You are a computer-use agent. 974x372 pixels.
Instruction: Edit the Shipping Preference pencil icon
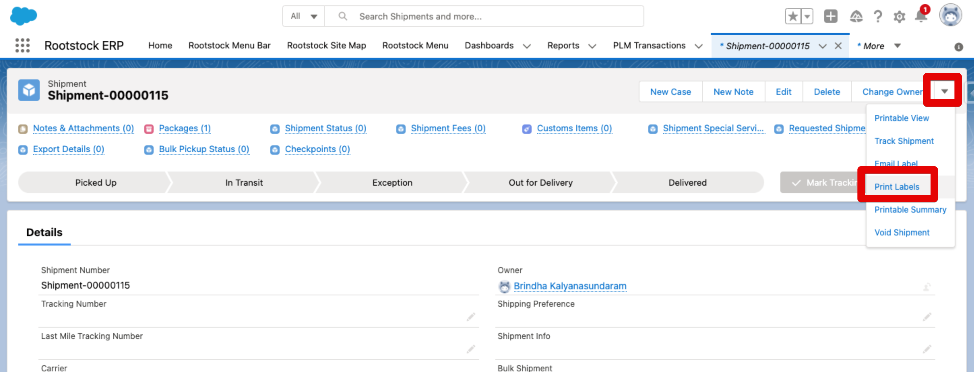(x=927, y=317)
